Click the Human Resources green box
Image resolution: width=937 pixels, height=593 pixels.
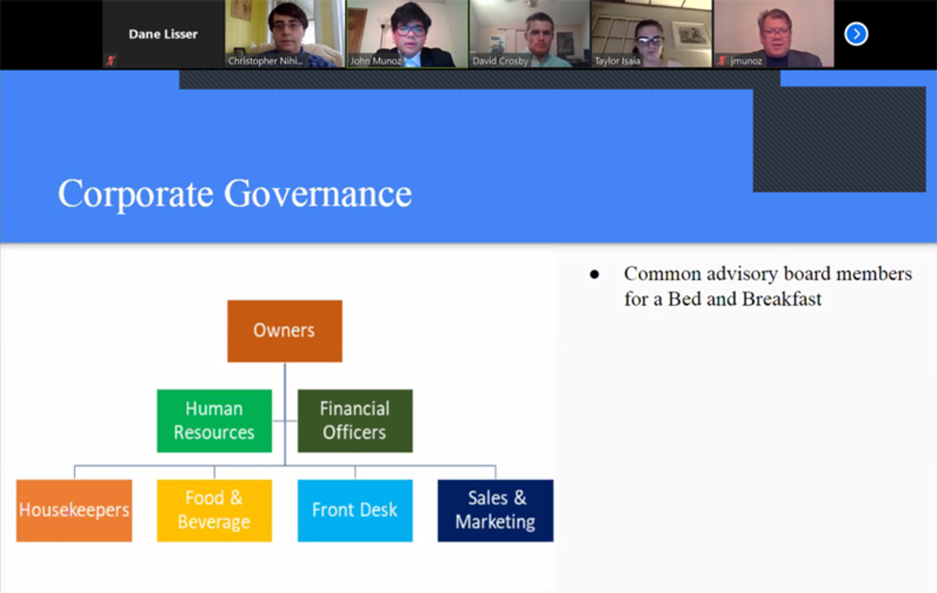click(214, 420)
